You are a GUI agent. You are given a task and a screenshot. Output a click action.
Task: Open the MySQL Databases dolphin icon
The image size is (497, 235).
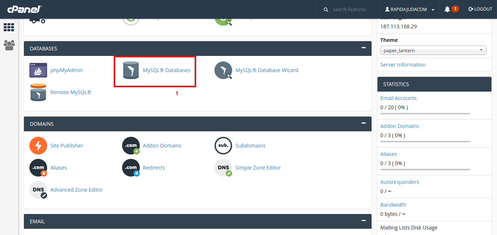131,70
